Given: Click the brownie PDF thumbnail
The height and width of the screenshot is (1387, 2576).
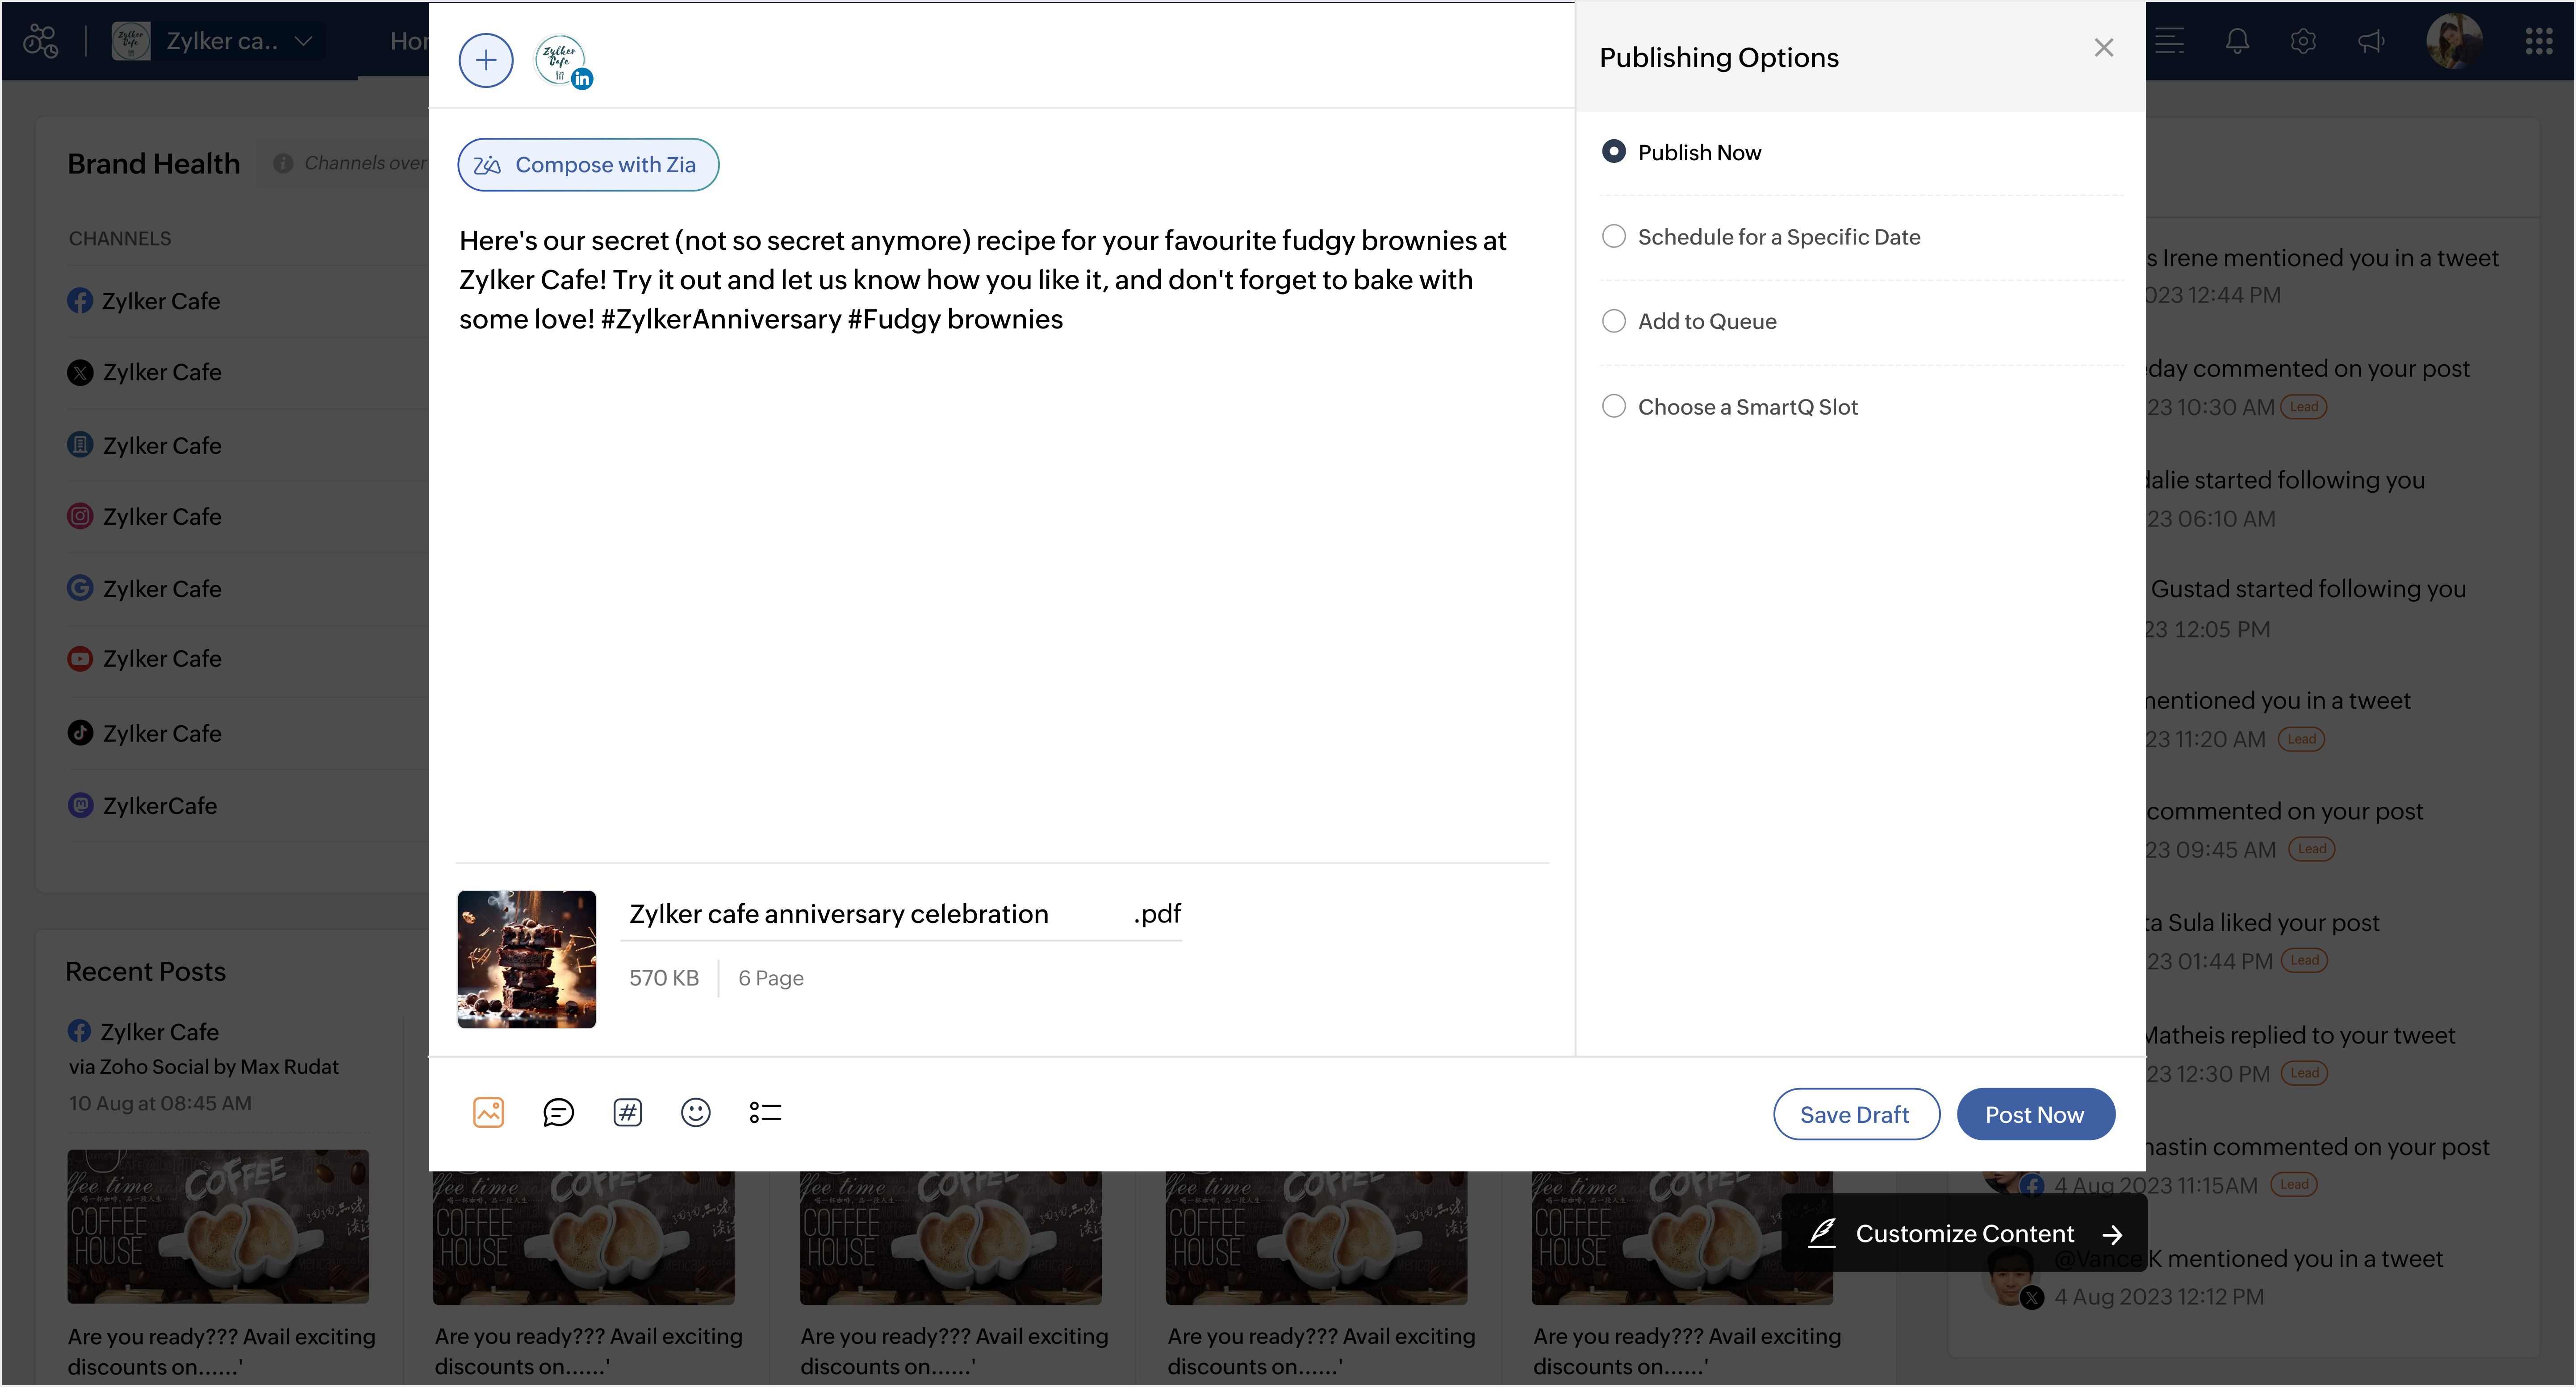Looking at the screenshot, I should (527, 959).
